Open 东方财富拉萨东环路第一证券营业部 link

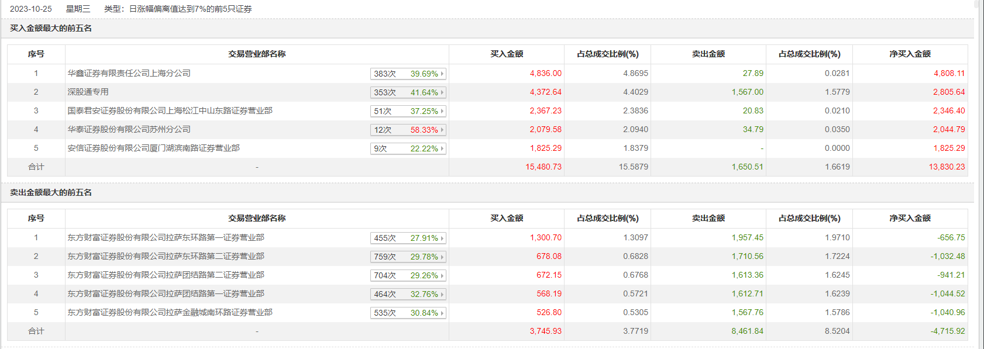(166, 237)
